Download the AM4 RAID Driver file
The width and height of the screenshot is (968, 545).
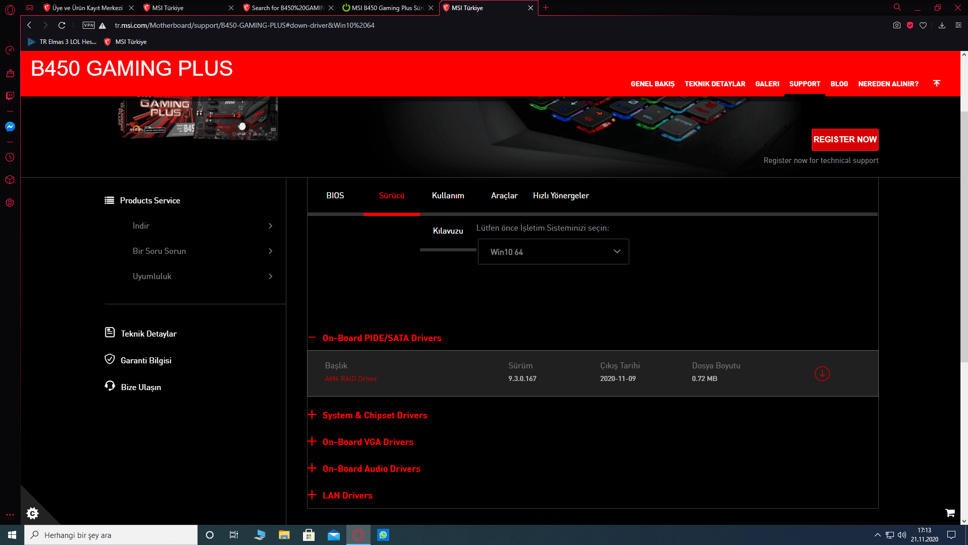[x=822, y=374]
